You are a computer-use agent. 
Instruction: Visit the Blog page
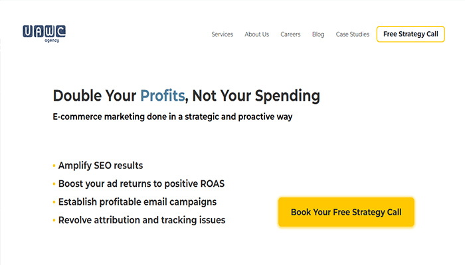pos(318,34)
